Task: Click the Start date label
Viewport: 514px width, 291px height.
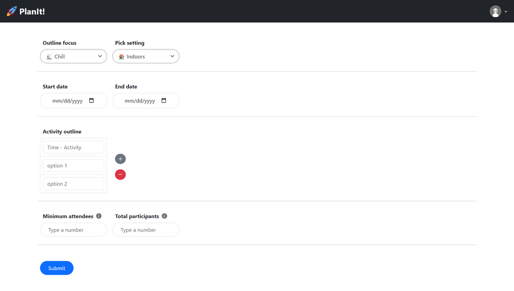Action: point(55,87)
